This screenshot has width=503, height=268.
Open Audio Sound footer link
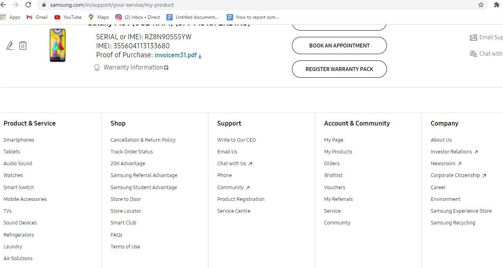[x=18, y=164]
